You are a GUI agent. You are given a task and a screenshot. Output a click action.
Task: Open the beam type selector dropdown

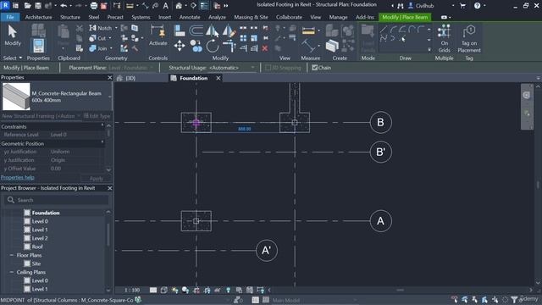110,97
